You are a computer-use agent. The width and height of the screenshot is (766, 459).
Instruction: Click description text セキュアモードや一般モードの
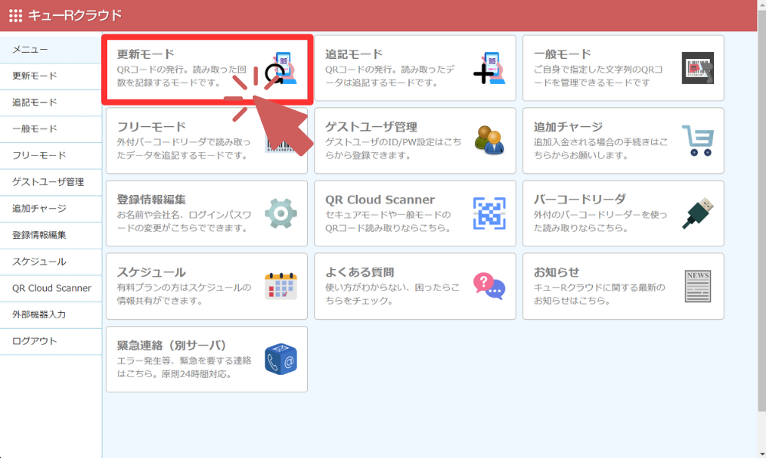pos(388,215)
